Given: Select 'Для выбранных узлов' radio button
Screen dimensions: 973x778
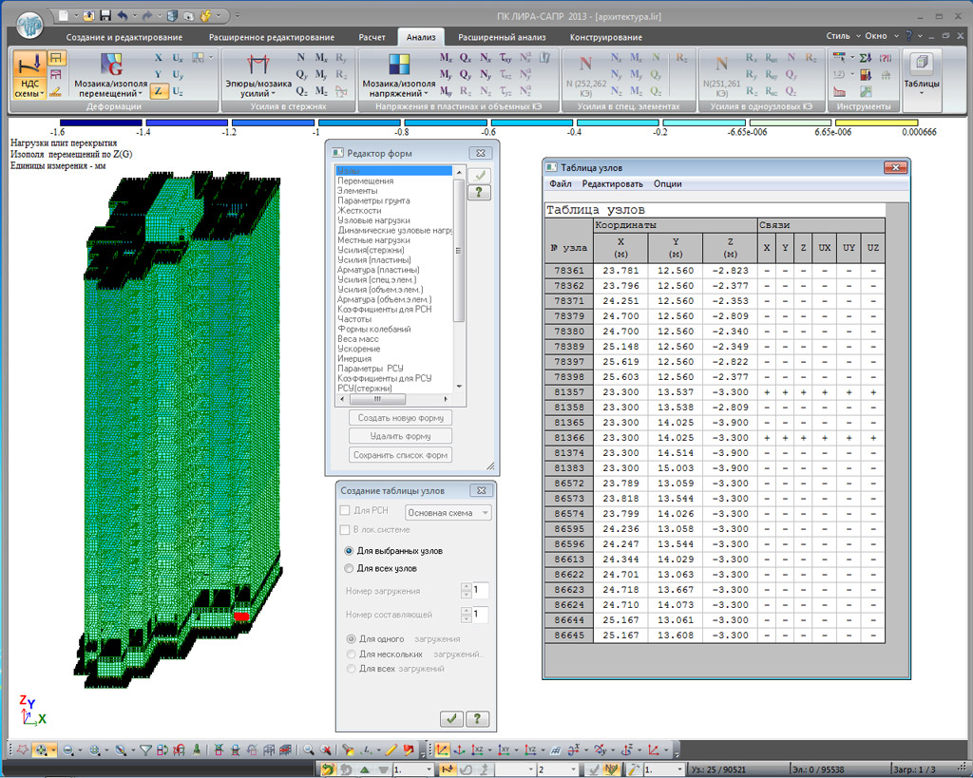Looking at the screenshot, I should click(349, 551).
